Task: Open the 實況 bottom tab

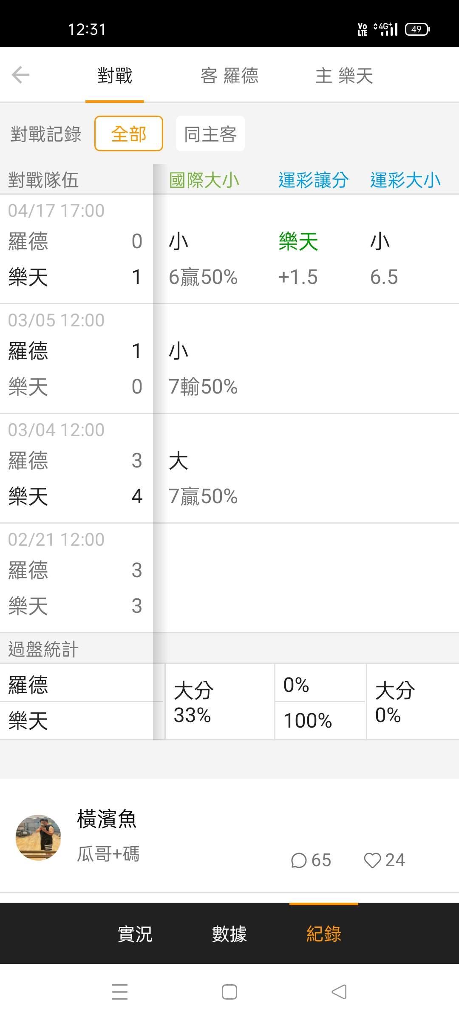Action: [x=135, y=934]
